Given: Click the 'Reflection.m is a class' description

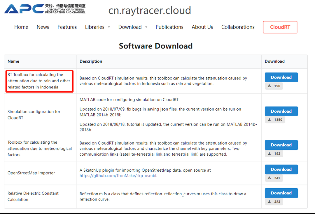Looking at the screenshot, I should (163, 196).
